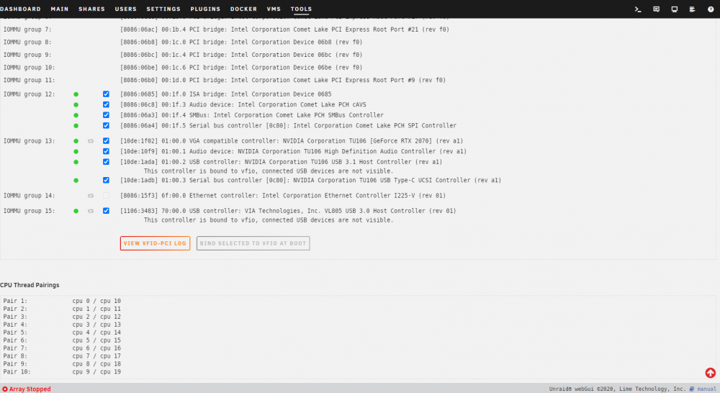Uncheck NVIDIA High Definition Audio checkbox

pyautogui.click(x=106, y=151)
